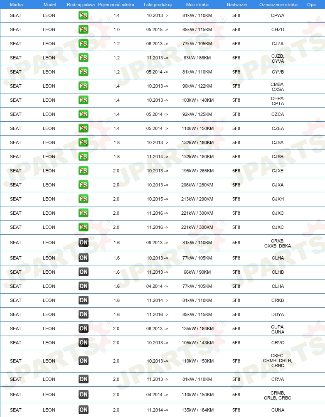Select the PB icon in the CJXE row

[83, 170]
